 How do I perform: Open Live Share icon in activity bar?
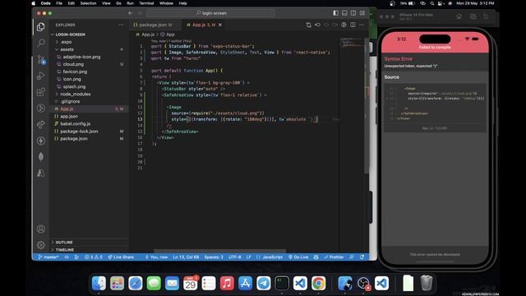(41, 124)
